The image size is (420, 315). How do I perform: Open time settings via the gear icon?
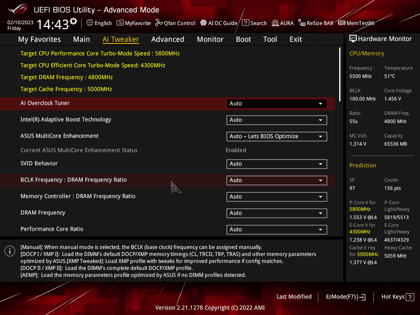pyautogui.click(x=73, y=21)
